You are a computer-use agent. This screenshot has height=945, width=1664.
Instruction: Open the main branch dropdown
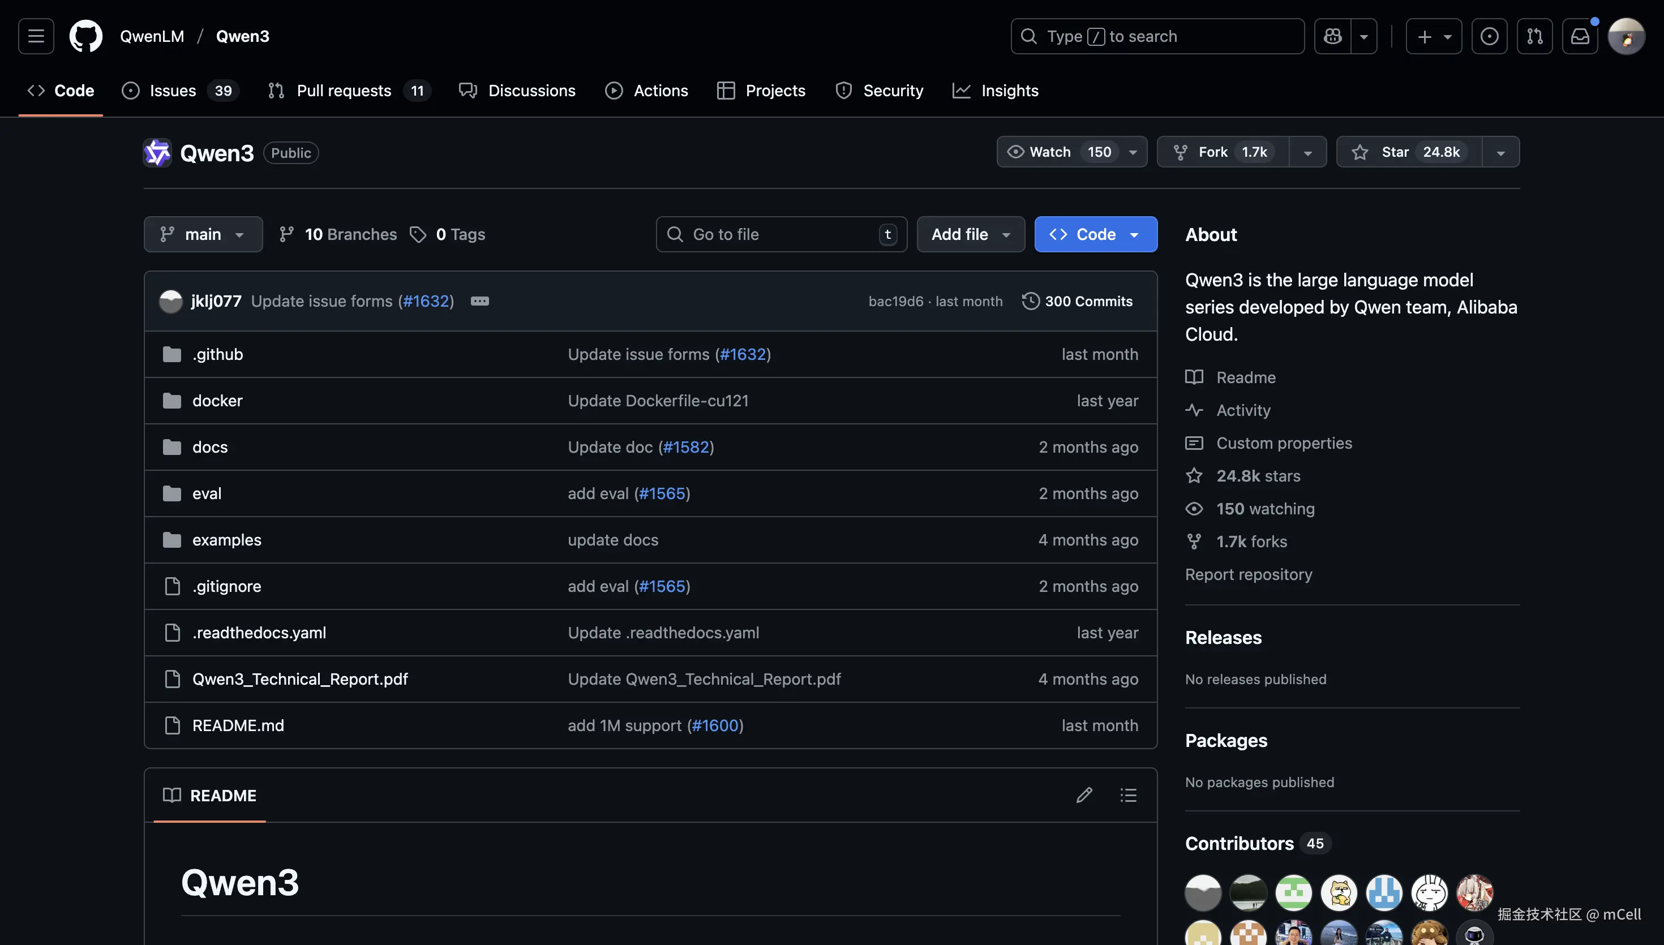(x=203, y=234)
